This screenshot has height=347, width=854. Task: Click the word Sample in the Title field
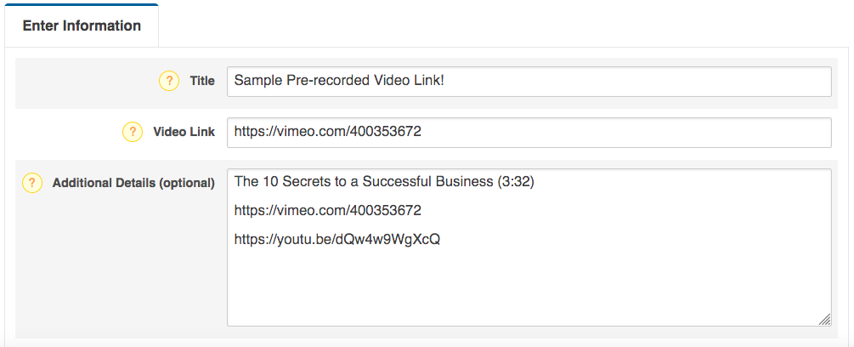(x=258, y=81)
